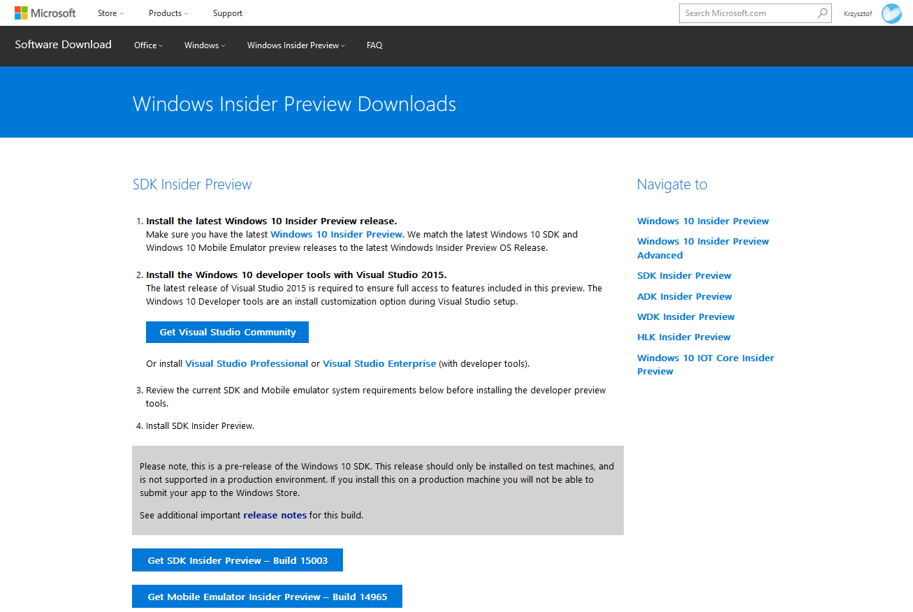This screenshot has height=612, width=913.
Task: Open the Krzysztof account avatar
Action: (x=891, y=13)
